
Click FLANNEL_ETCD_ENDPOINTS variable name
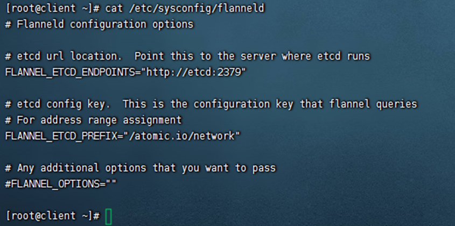click(70, 73)
